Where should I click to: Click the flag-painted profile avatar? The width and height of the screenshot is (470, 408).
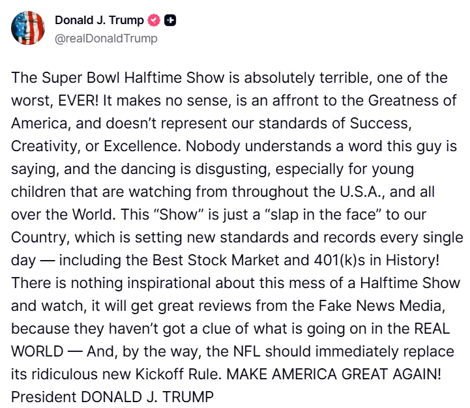(x=28, y=29)
